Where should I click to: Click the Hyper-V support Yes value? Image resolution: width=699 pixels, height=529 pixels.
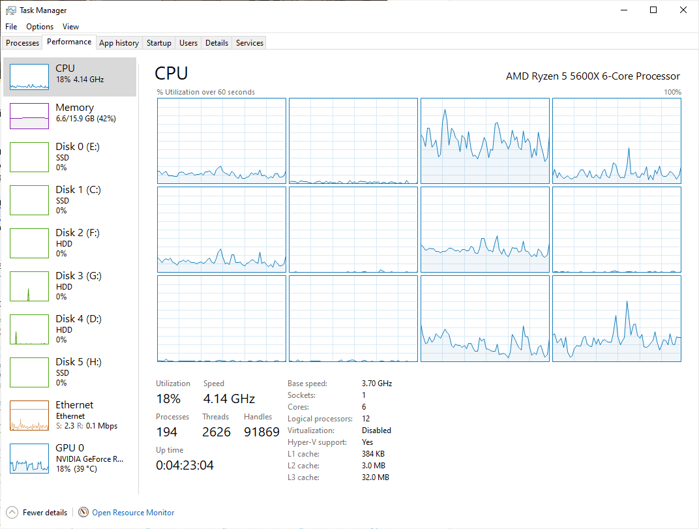pos(367,442)
